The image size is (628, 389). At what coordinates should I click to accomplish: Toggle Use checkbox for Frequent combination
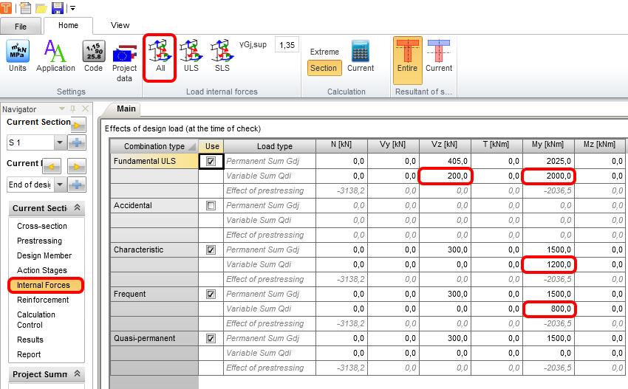(211, 294)
